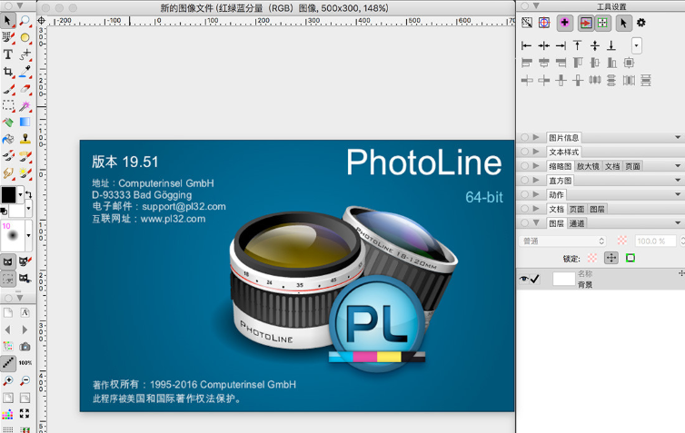
Task: Open the blend mode dropdown 普通
Action: (563, 241)
